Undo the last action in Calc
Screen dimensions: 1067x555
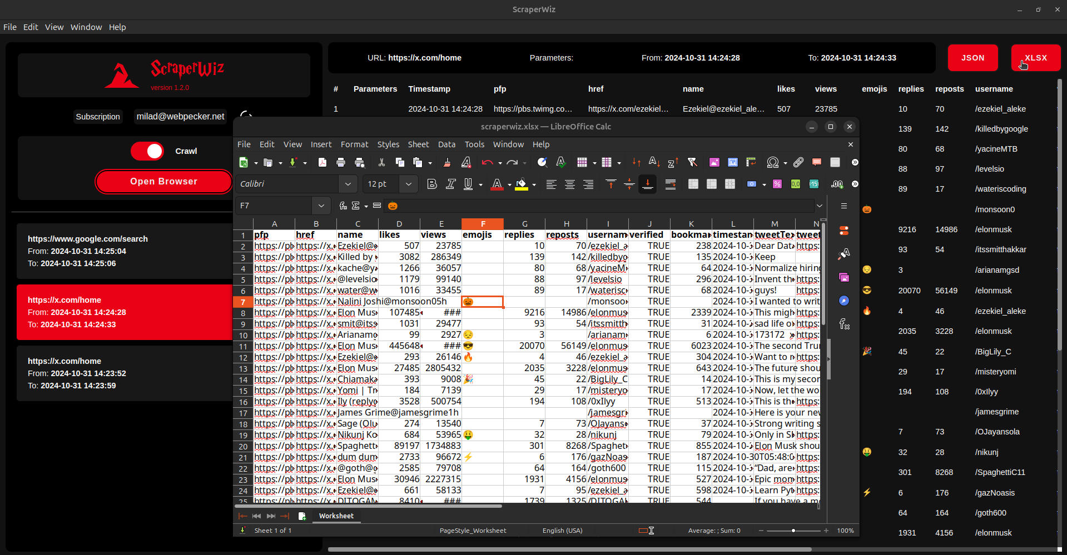click(488, 162)
